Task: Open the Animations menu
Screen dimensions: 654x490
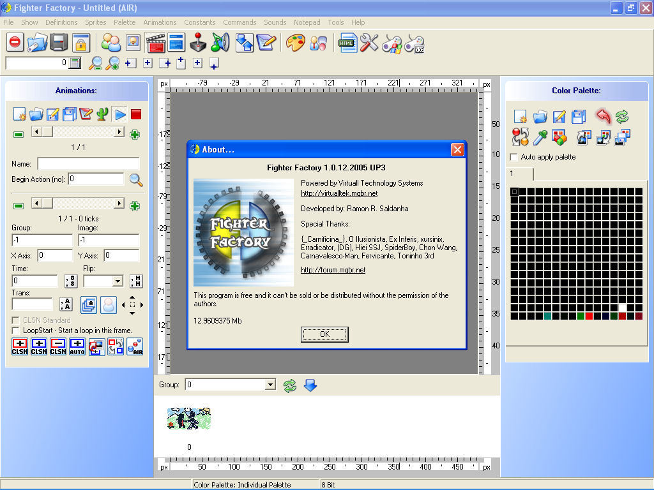Action: point(160,22)
